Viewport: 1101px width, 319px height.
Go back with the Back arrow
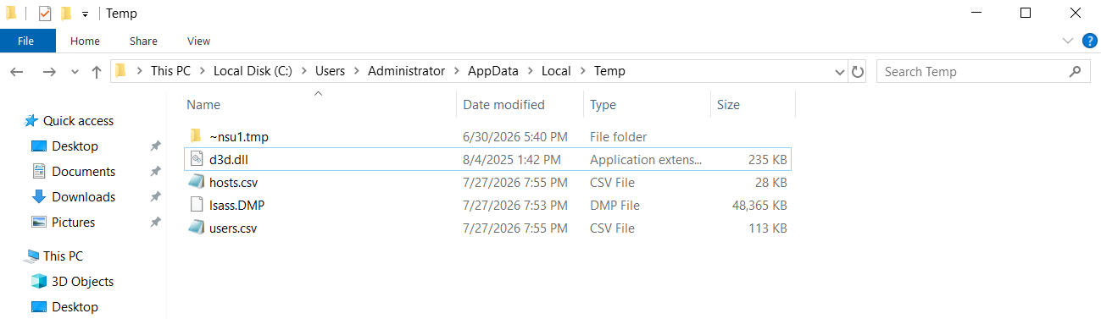click(x=17, y=72)
